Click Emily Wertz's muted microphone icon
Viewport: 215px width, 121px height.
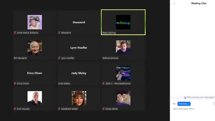tap(103, 109)
